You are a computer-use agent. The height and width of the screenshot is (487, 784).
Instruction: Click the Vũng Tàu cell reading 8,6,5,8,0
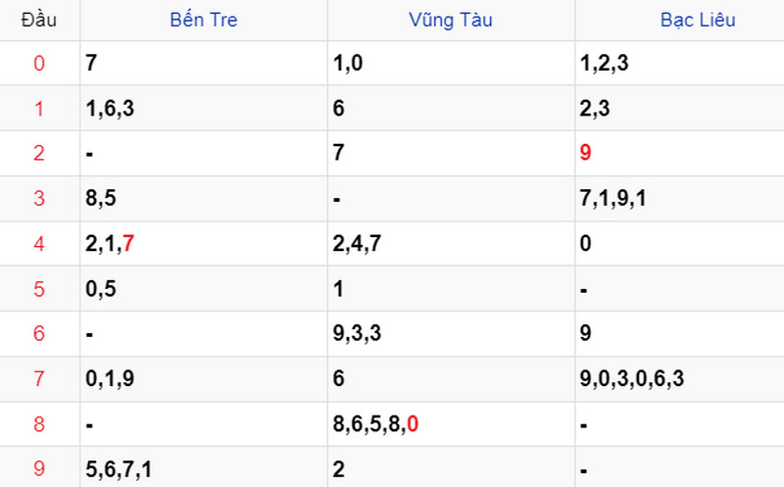(x=376, y=423)
